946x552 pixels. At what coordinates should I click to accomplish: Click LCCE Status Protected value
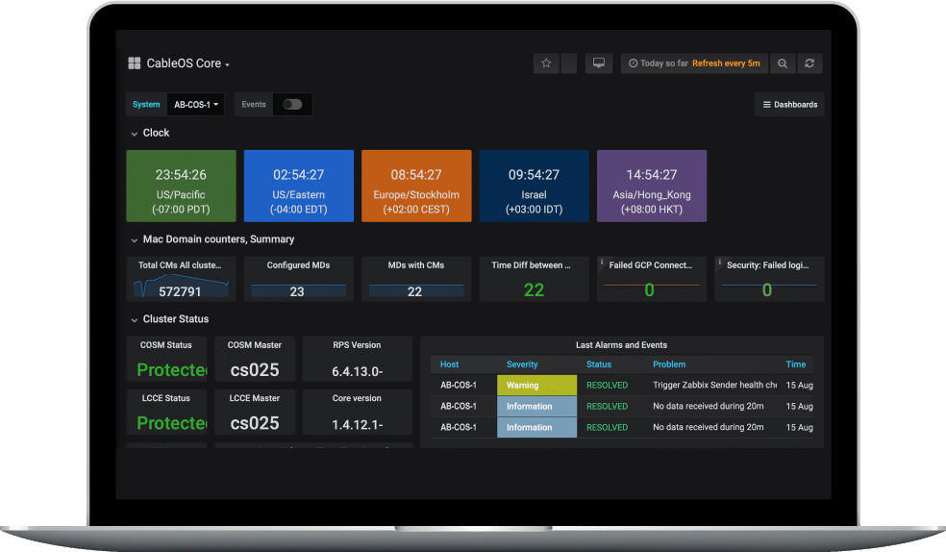[172, 423]
